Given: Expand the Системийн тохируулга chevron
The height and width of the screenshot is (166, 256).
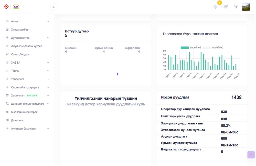Looking at the screenshot, I should [x=48, y=87].
